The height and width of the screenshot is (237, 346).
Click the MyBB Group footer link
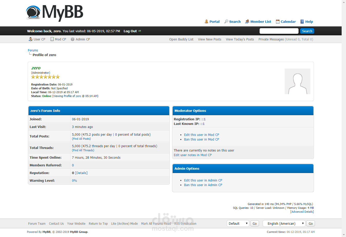pyautogui.click(x=79, y=232)
